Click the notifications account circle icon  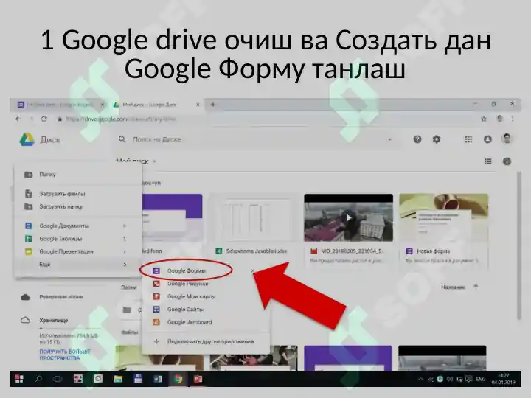487,139
